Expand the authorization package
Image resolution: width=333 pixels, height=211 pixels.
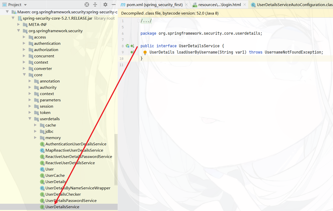(x=24, y=50)
